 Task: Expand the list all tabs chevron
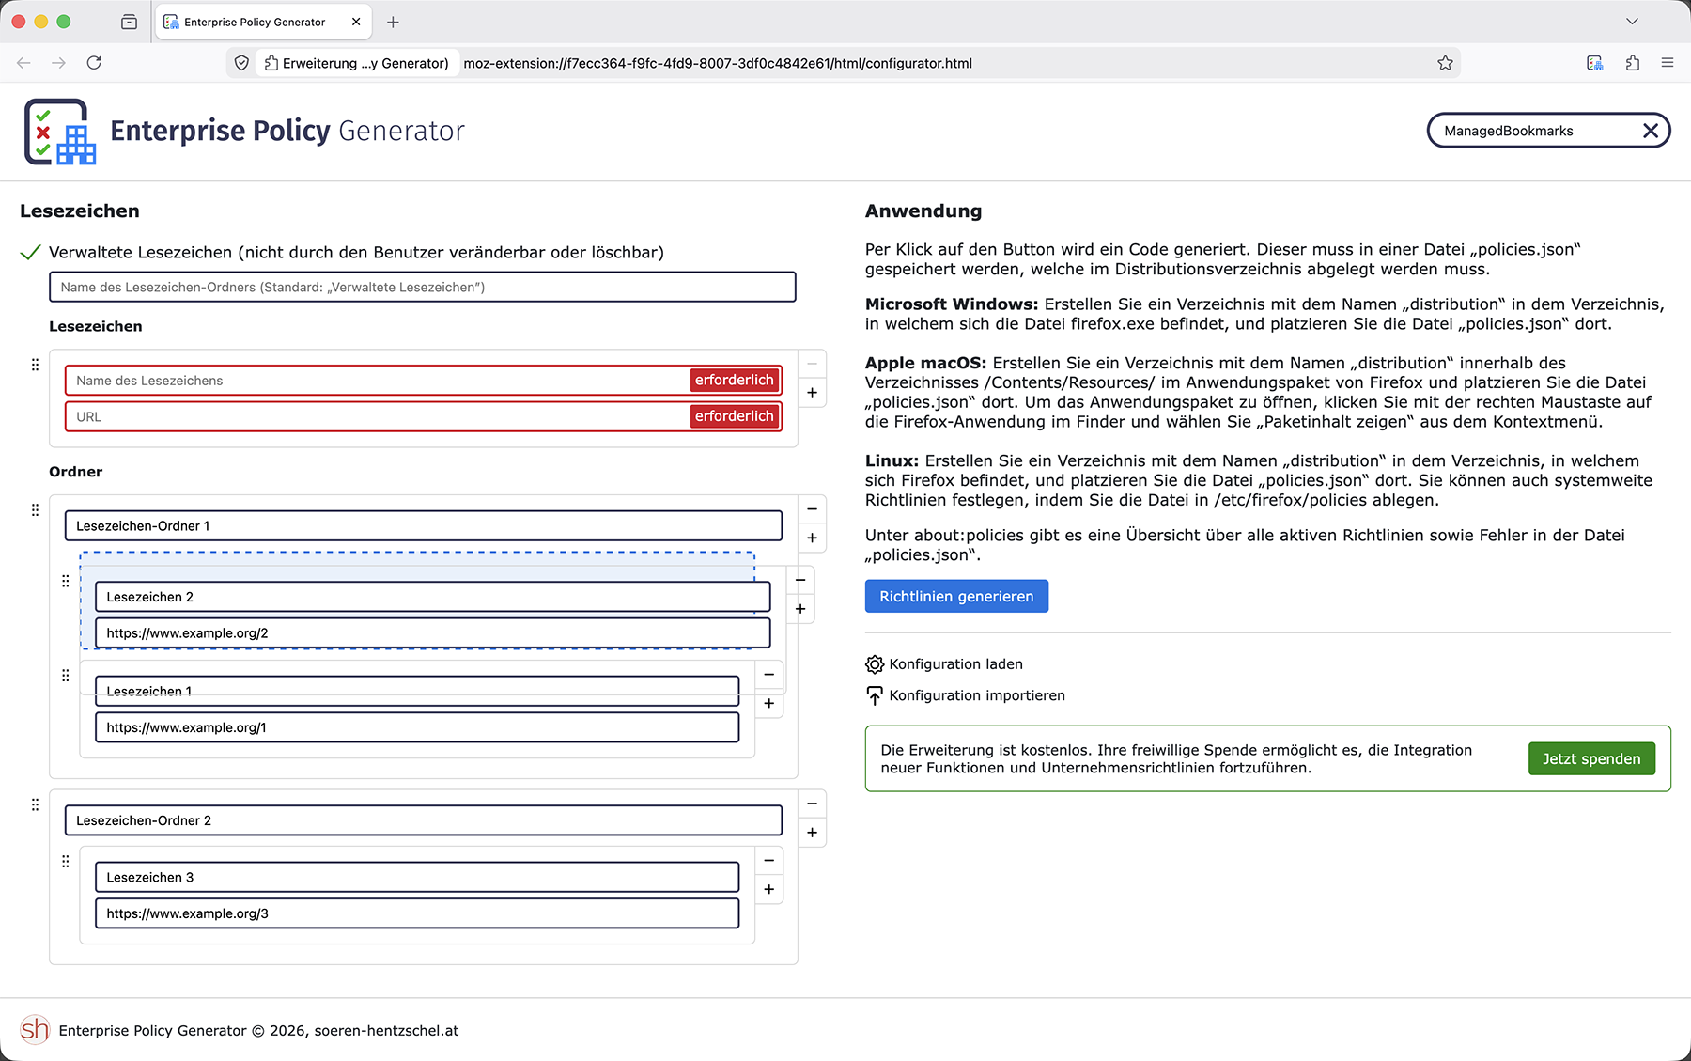[1632, 22]
